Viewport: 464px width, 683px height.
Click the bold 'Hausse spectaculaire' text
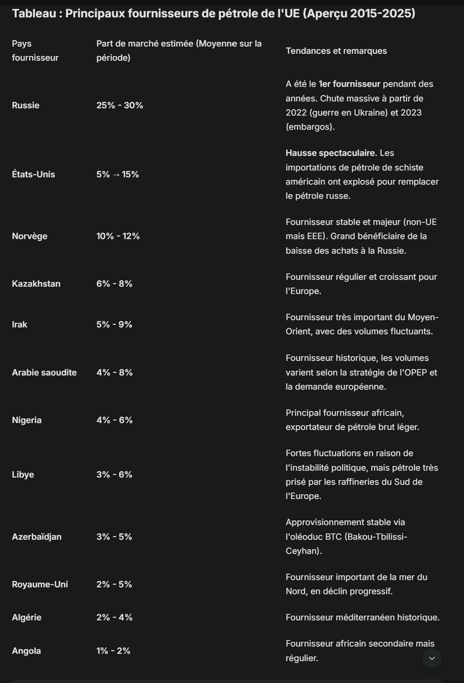point(330,153)
